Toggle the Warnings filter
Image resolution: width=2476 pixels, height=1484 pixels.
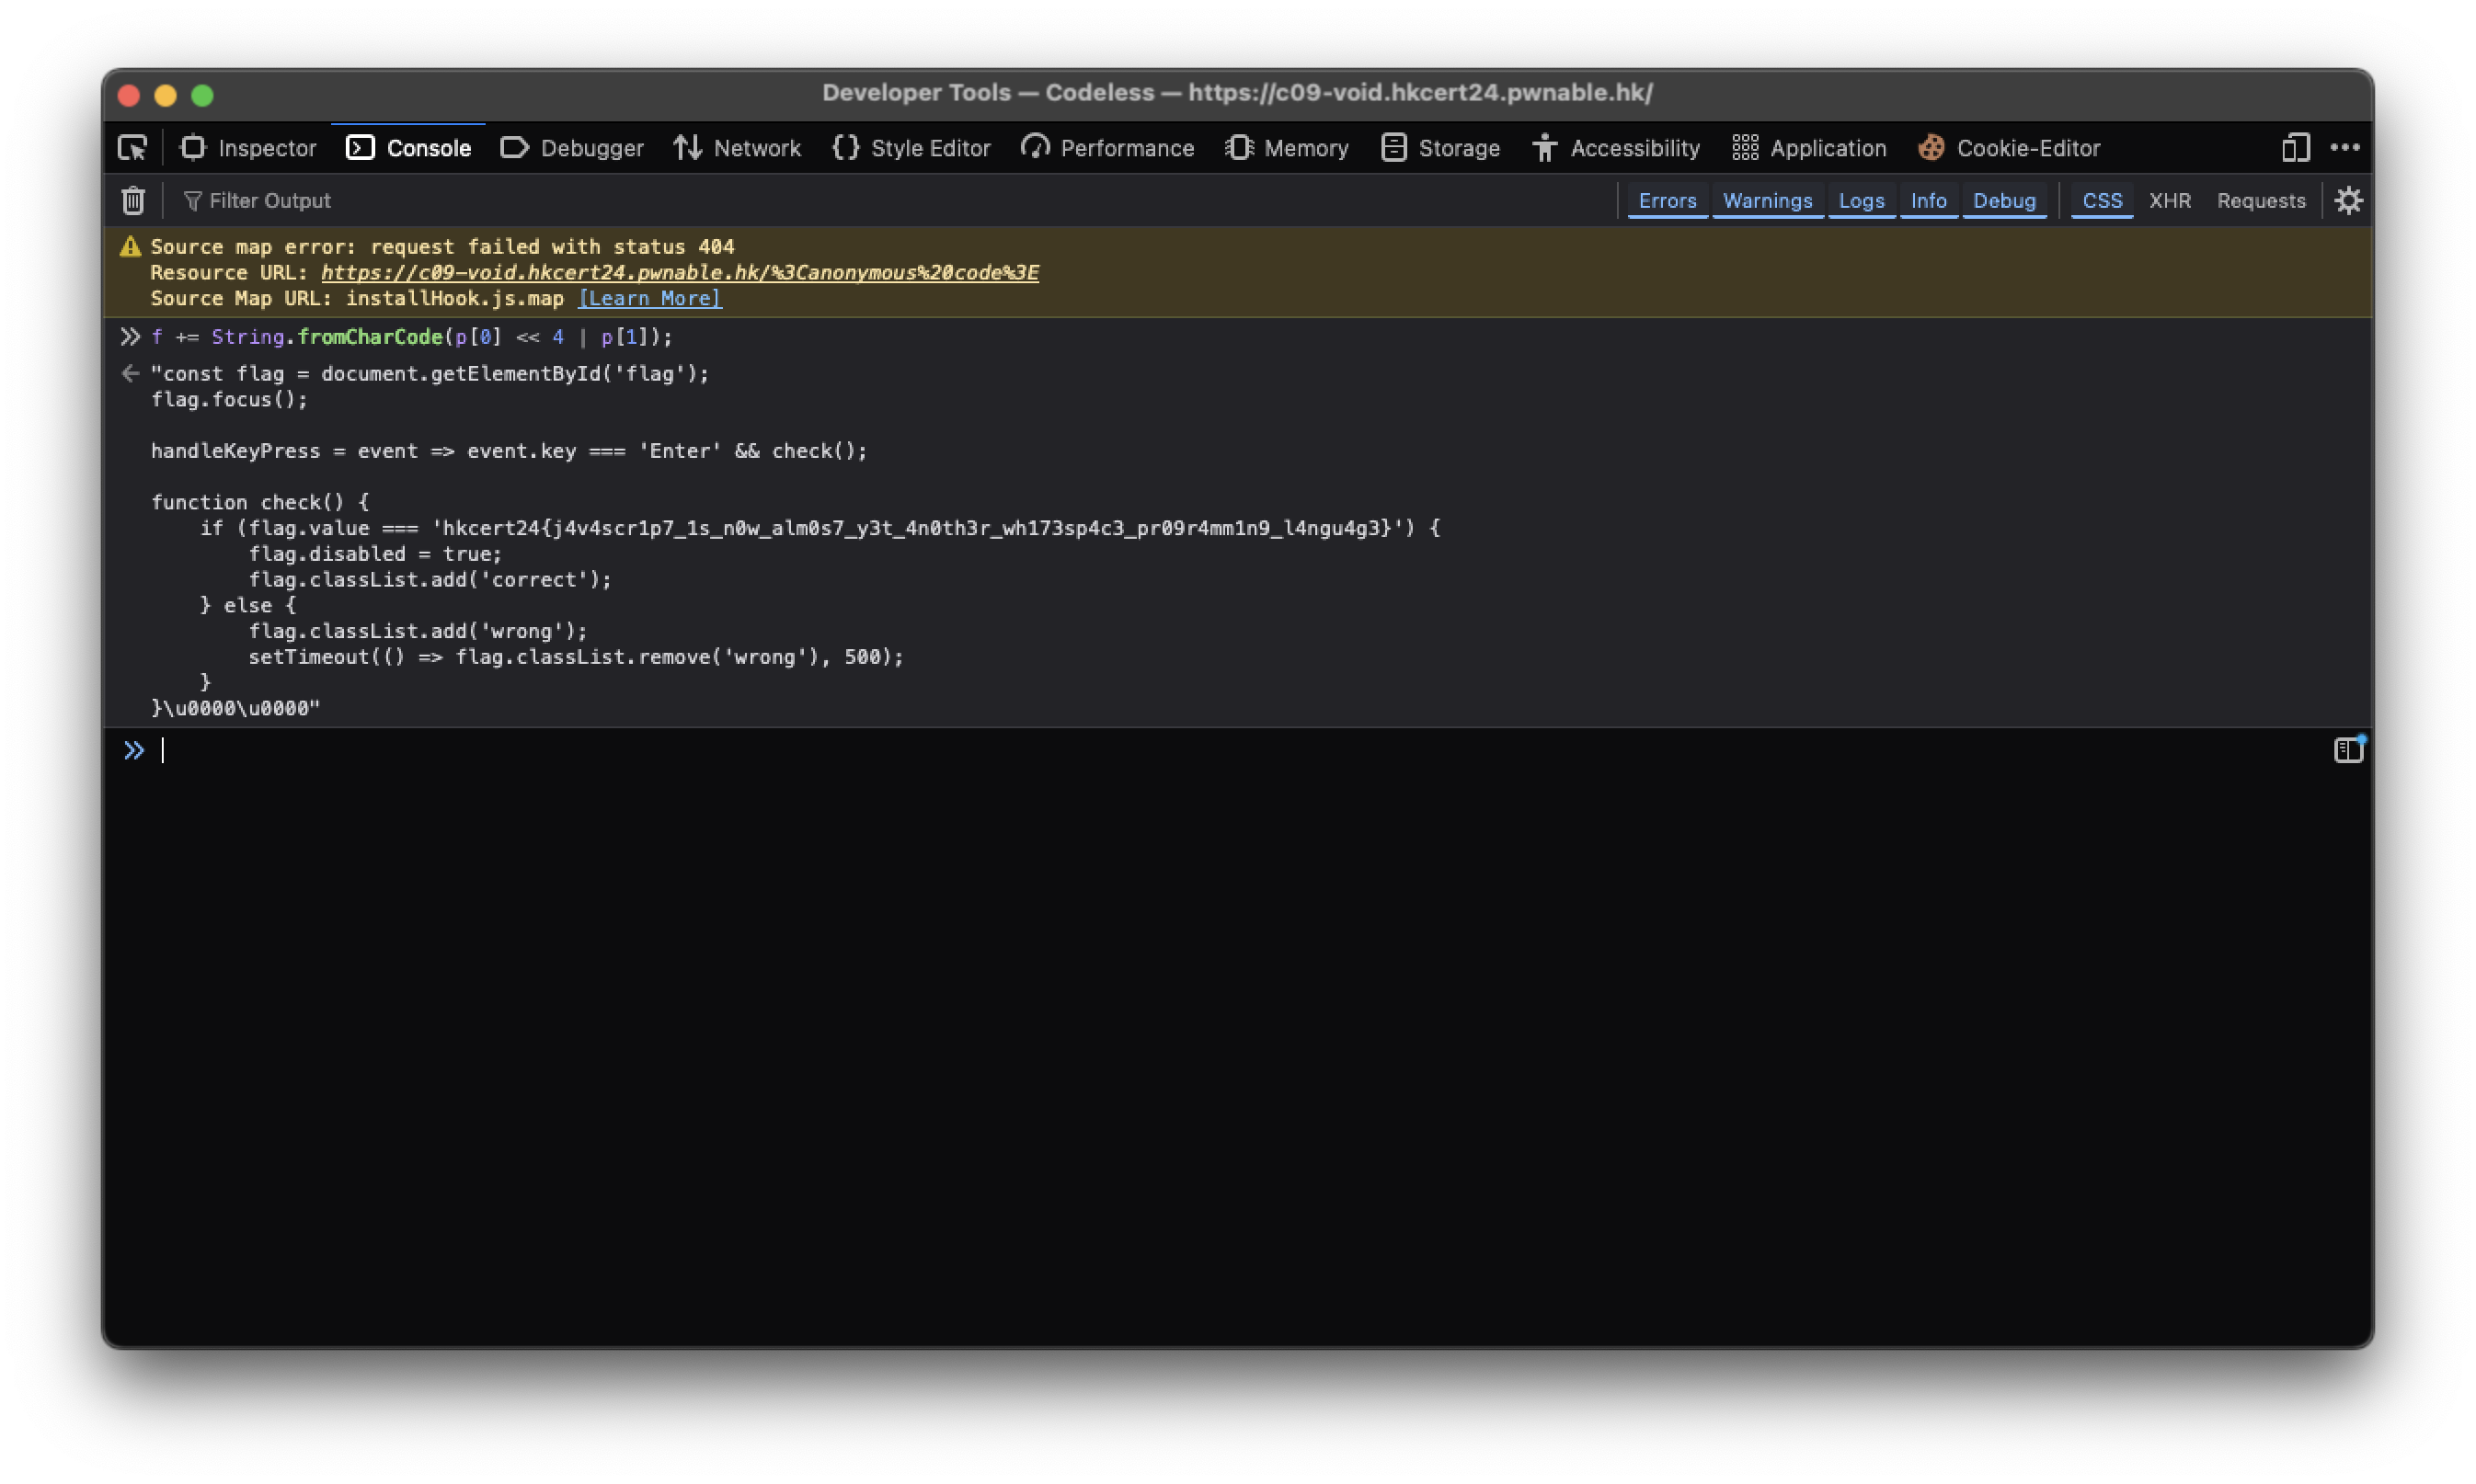[1767, 201]
